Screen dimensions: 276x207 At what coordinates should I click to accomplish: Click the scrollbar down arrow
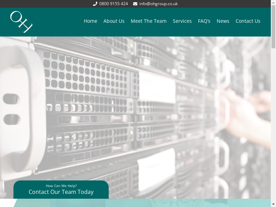pyautogui.click(x=273, y=204)
